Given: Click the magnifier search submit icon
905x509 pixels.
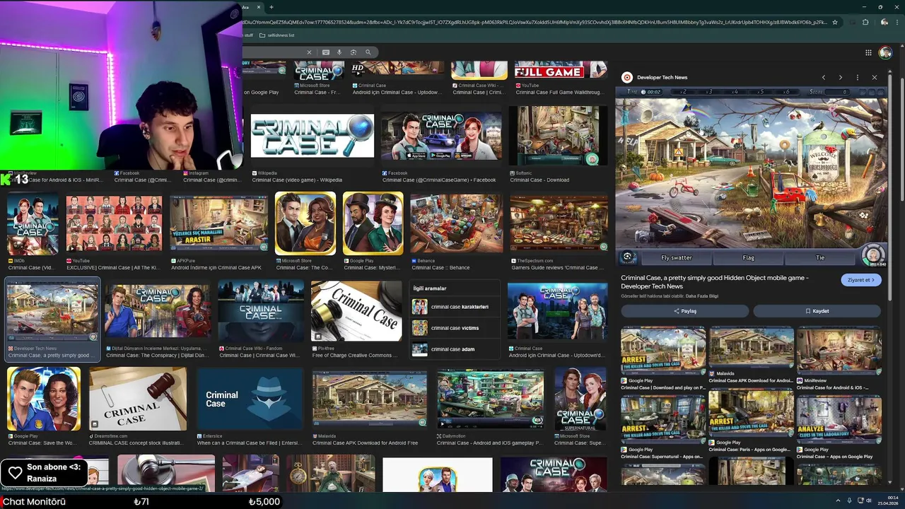Looking at the screenshot, I should 368,52.
